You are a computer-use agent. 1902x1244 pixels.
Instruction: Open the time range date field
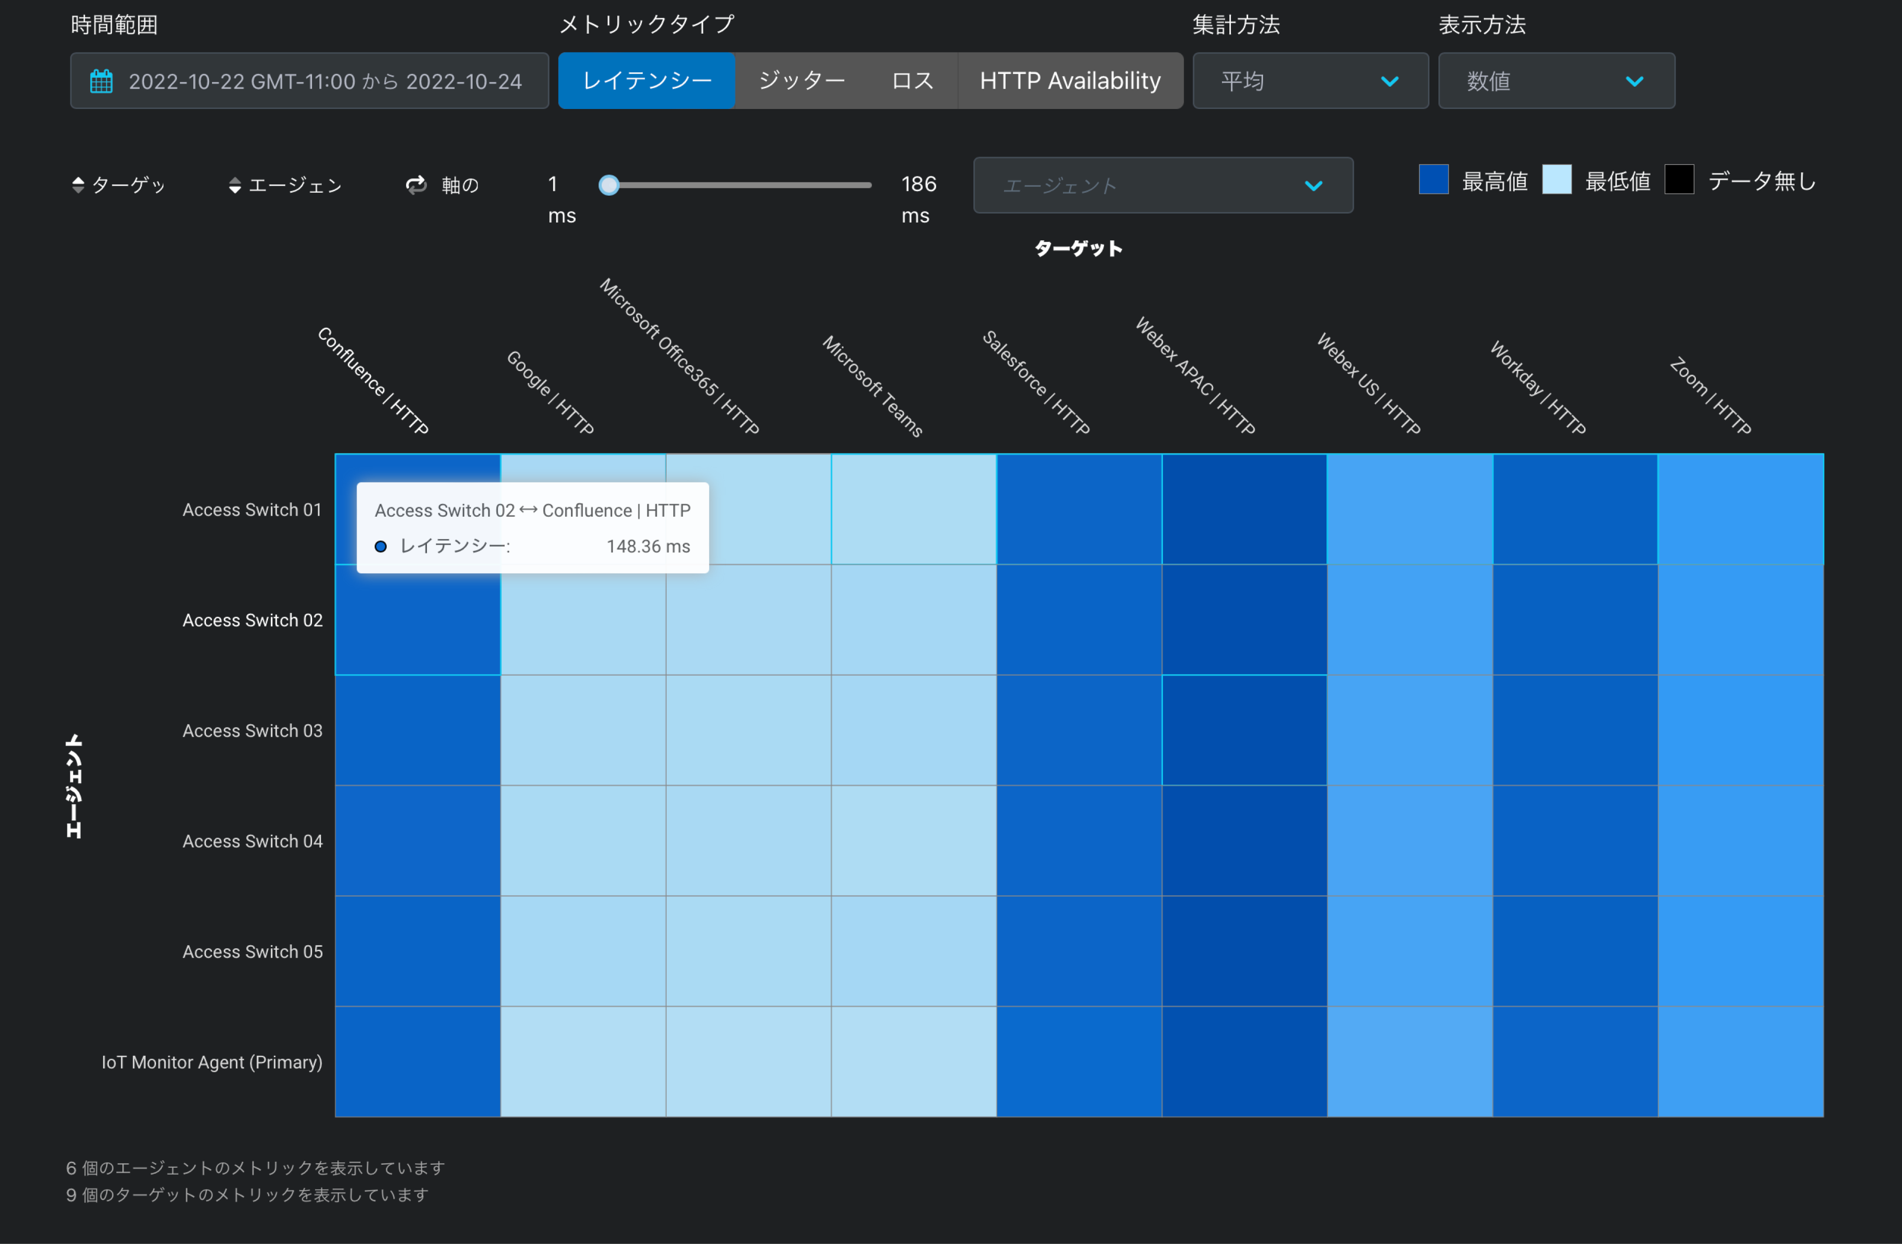(x=309, y=81)
